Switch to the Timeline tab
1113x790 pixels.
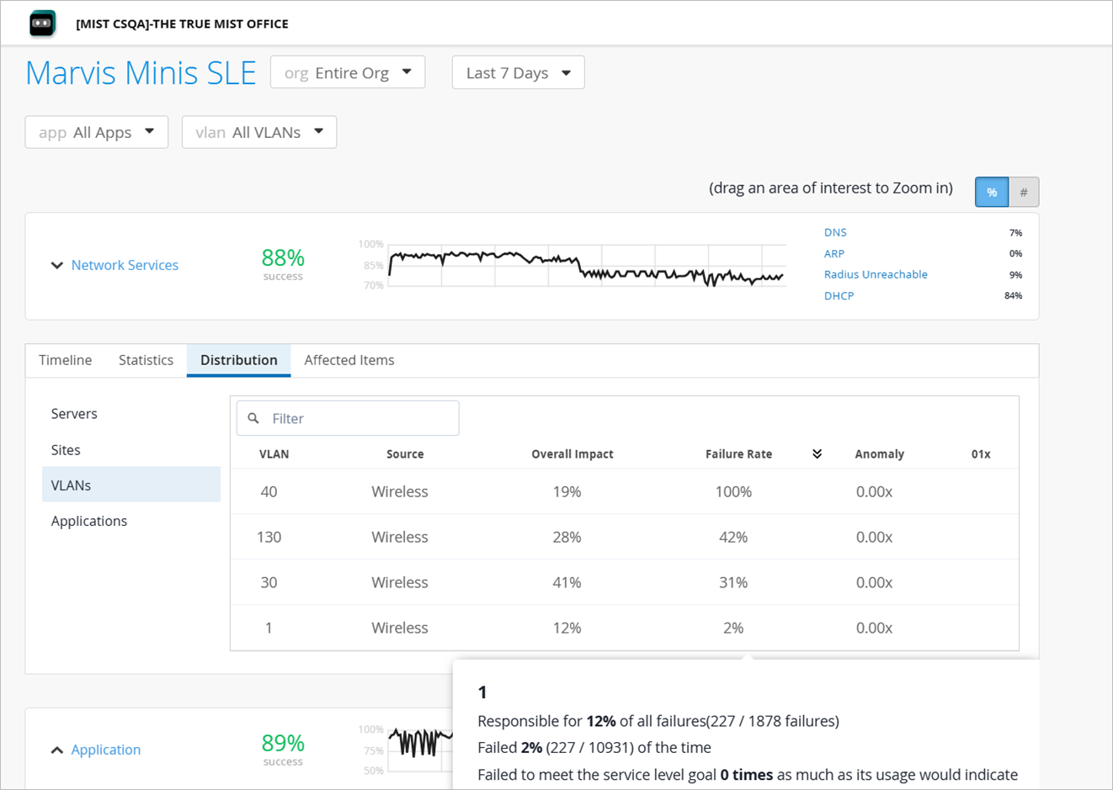(65, 360)
